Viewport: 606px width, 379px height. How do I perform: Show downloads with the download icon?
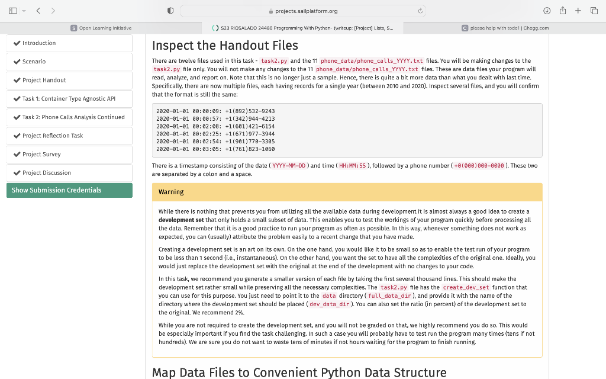pyautogui.click(x=546, y=11)
